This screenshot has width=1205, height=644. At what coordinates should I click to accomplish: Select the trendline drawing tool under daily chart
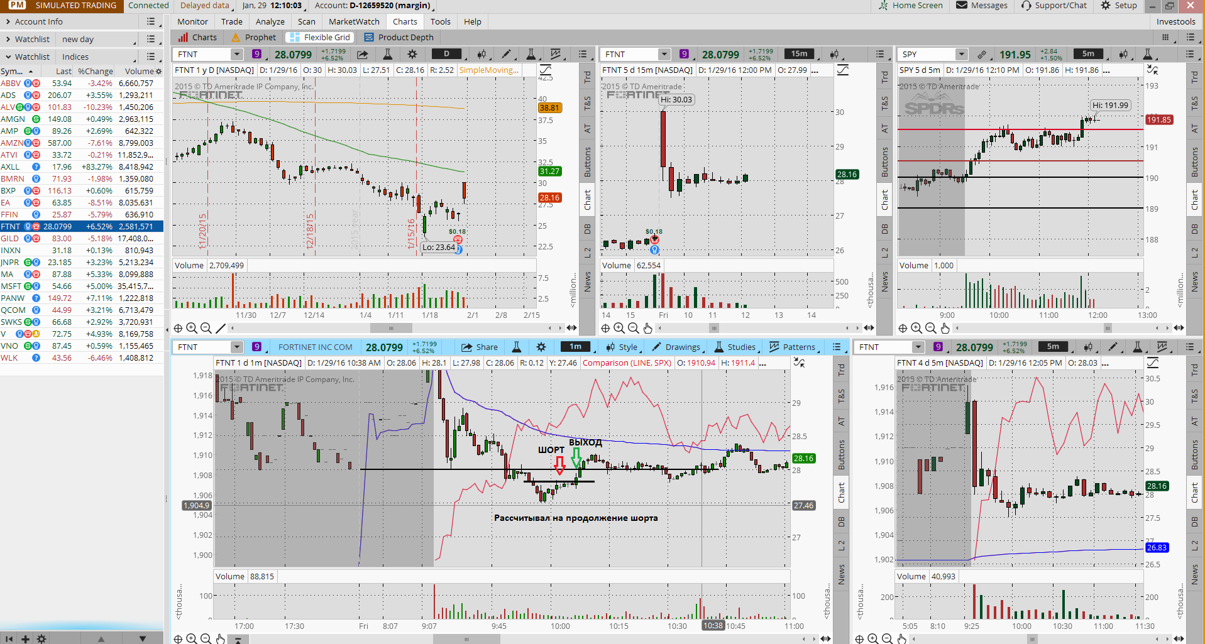tap(221, 328)
